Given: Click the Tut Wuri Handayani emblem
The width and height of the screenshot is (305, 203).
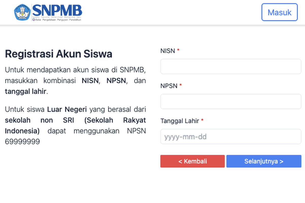Looking at the screenshot, I should tap(22, 12).
